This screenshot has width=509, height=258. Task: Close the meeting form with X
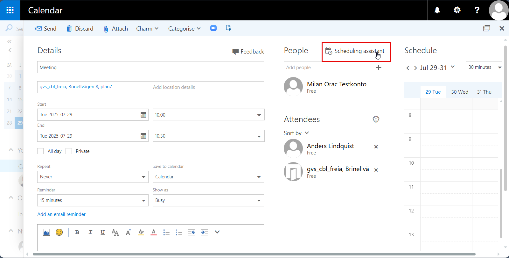tap(502, 28)
